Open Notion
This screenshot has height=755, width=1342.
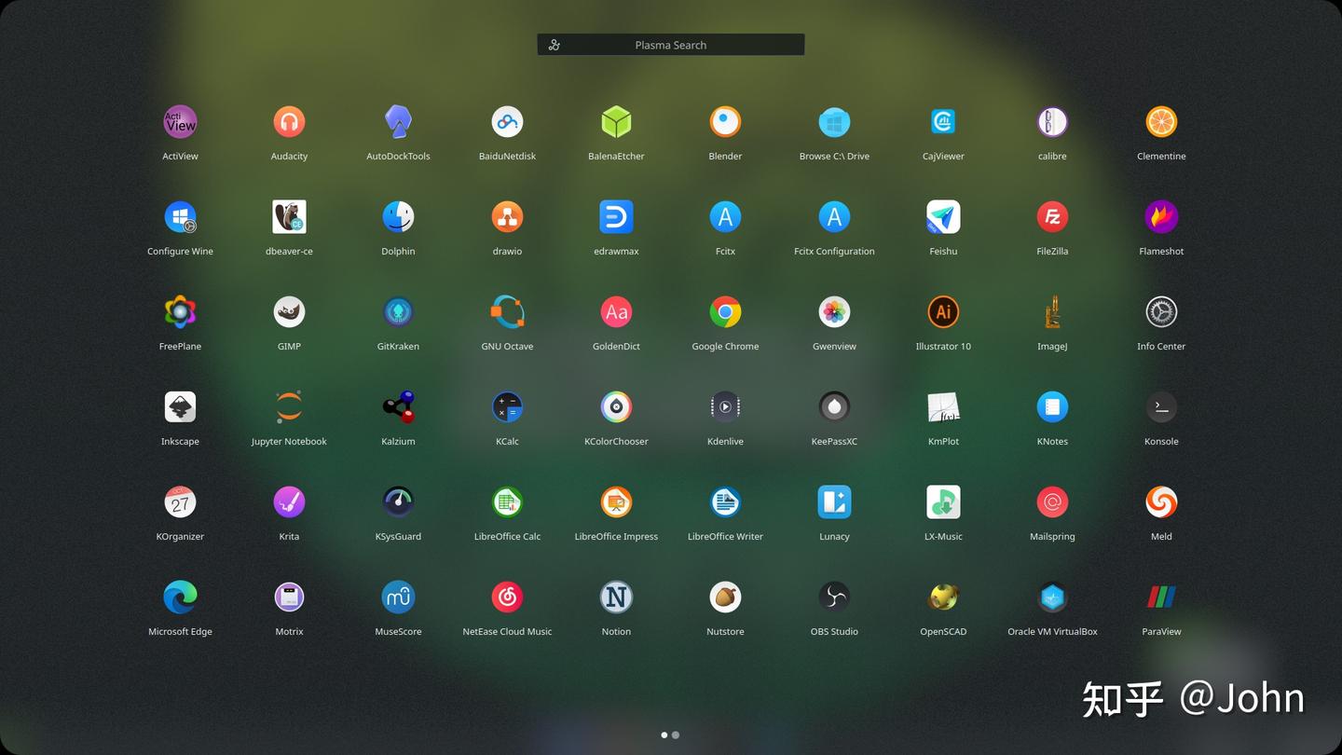point(616,597)
